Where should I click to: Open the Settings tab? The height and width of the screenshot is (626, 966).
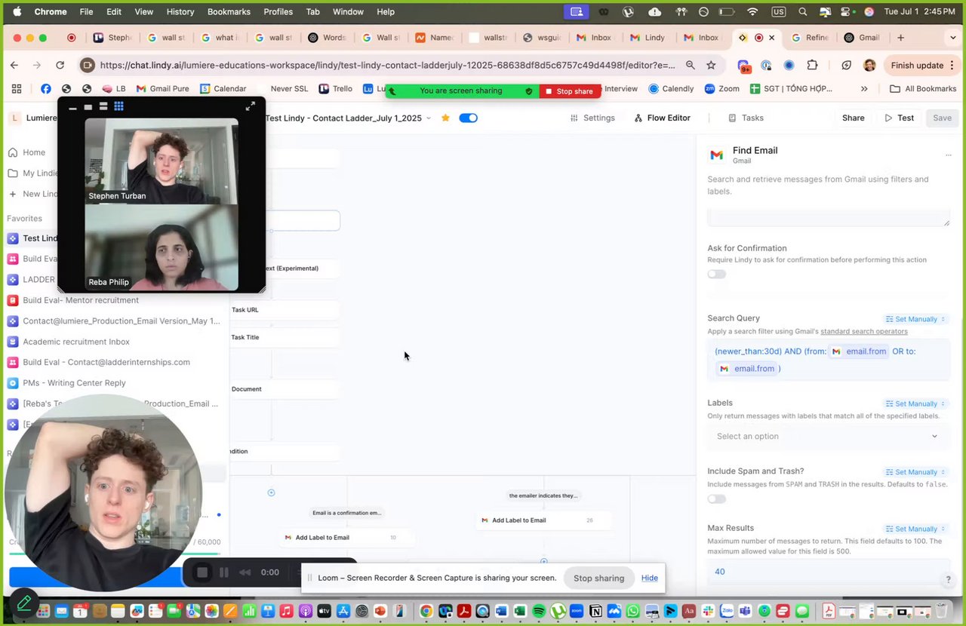click(592, 118)
